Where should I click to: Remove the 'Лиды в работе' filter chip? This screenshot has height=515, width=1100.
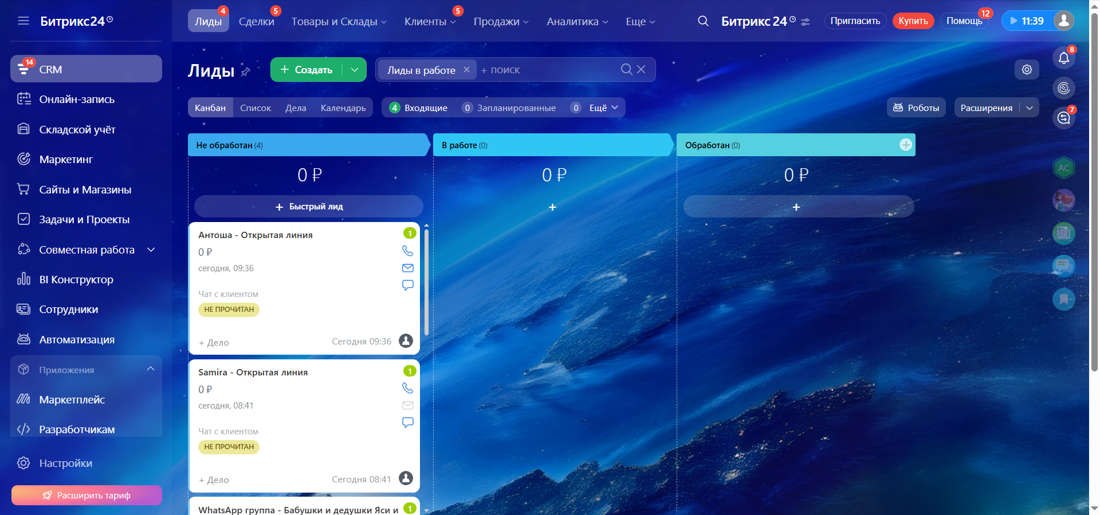coord(466,70)
